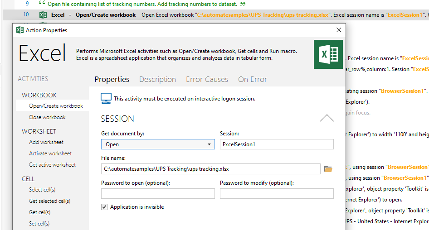429x230 pixels.
Task: Close the Action Properties dialog
Action: (339, 30)
